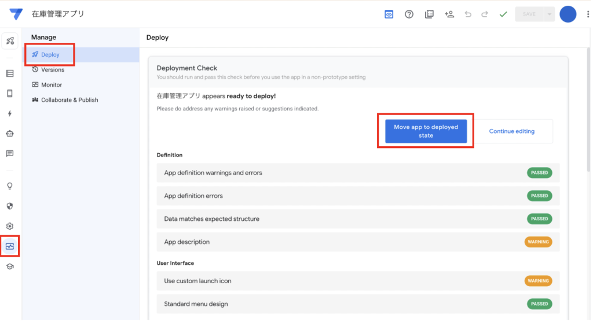This screenshot has width=593, height=322.
Task: Open the help question mark icon
Action: [409, 14]
